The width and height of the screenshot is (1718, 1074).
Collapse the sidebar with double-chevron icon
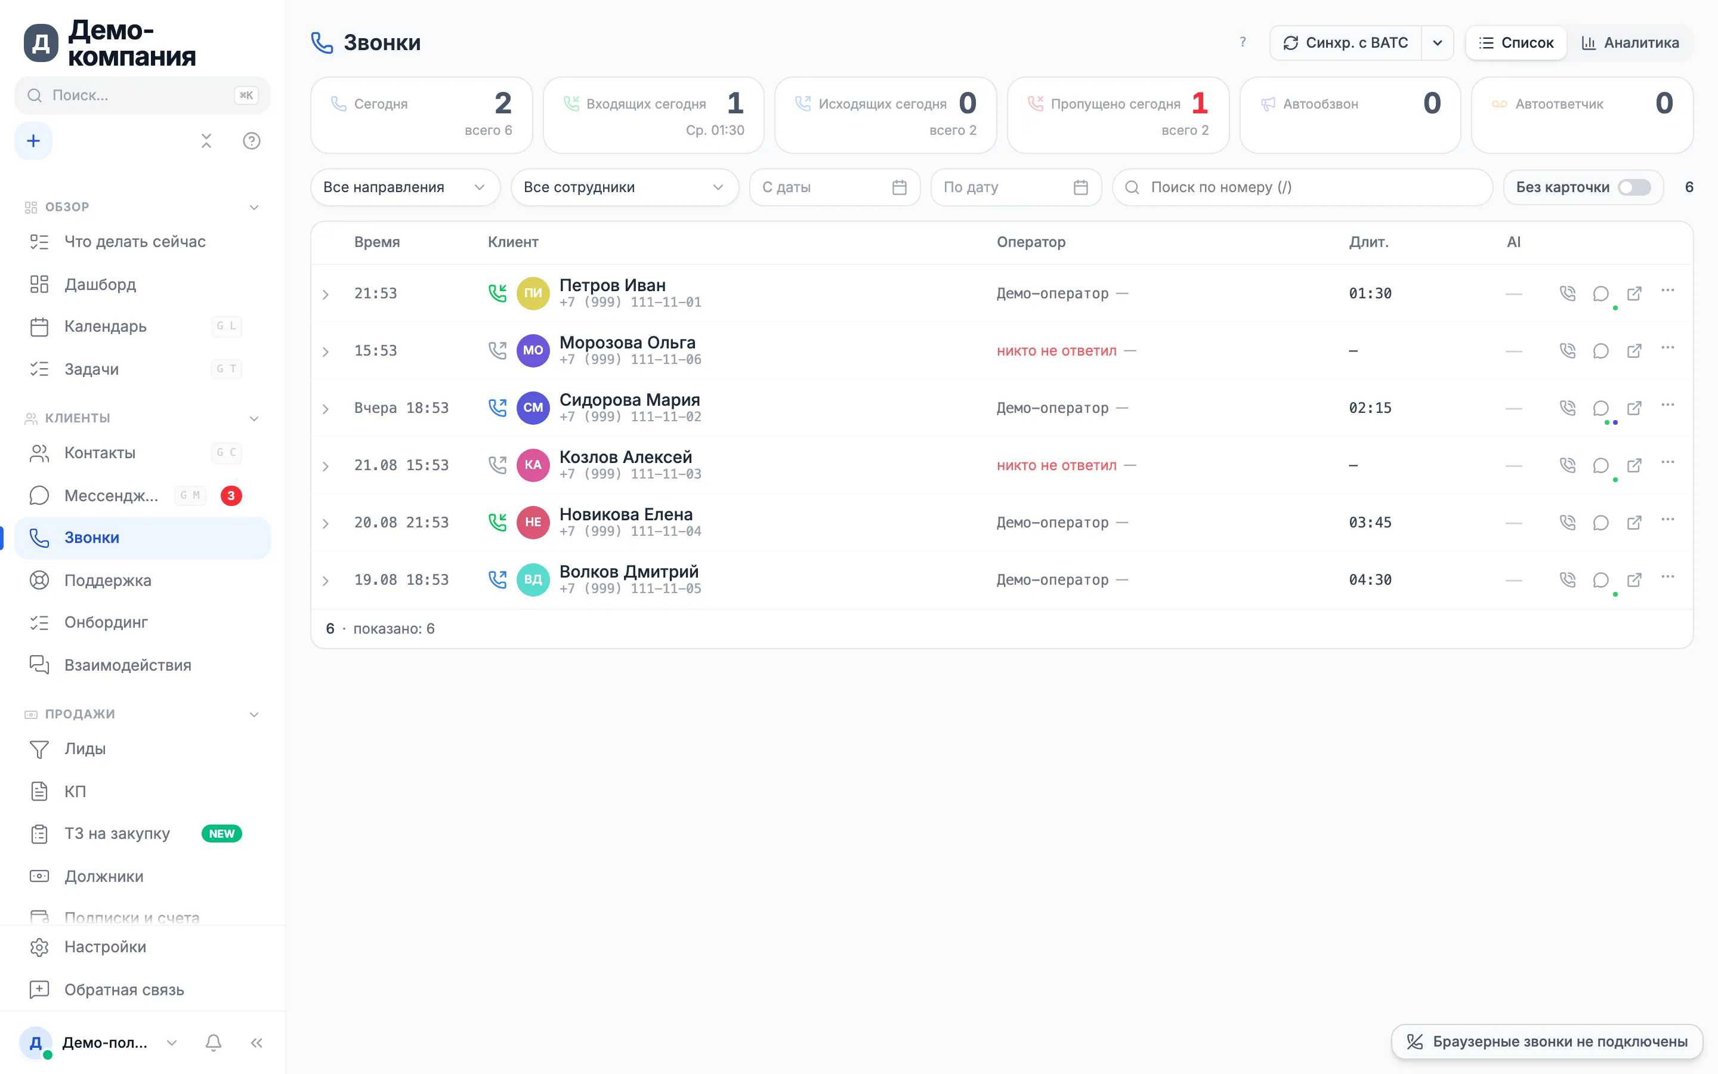click(x=257, y=1042)
